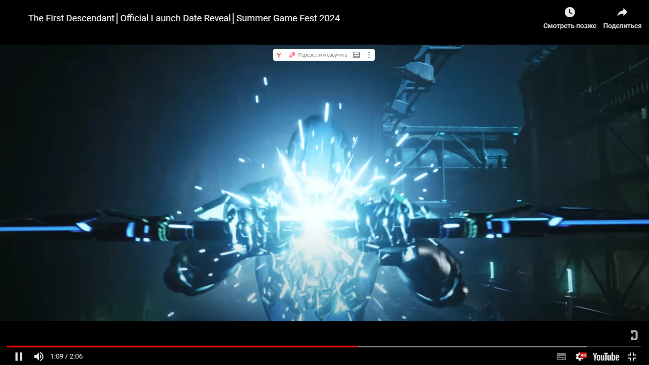Toggle subtitles in the player bar
This screenshot has height=365, width=649.
tap(561, 357)
